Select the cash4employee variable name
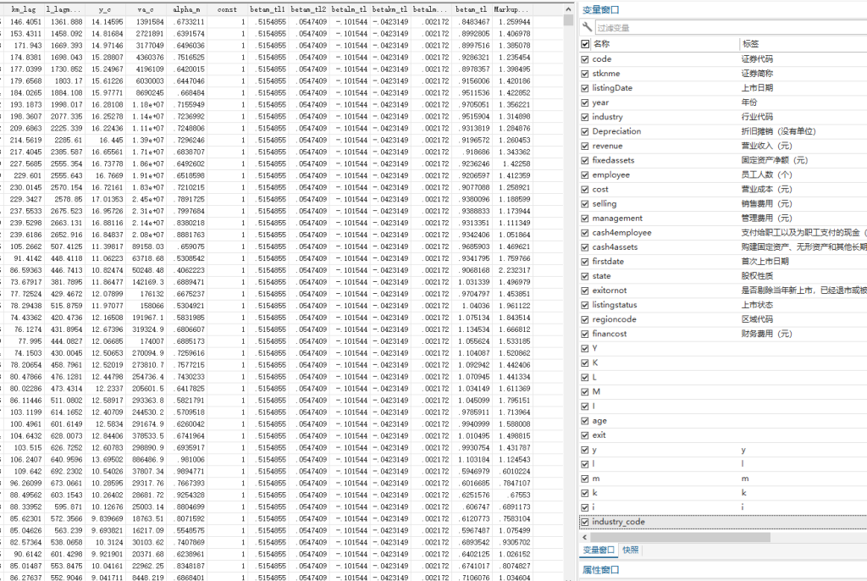The height and width of the screenshot is (581, 867). [x=621, y=232]
